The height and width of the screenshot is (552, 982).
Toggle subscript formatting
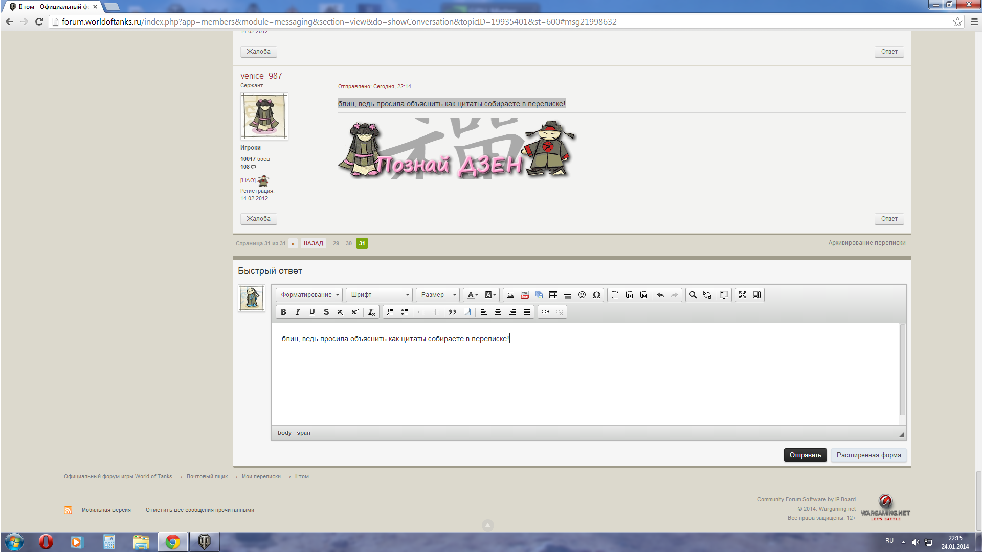(341, 312)
